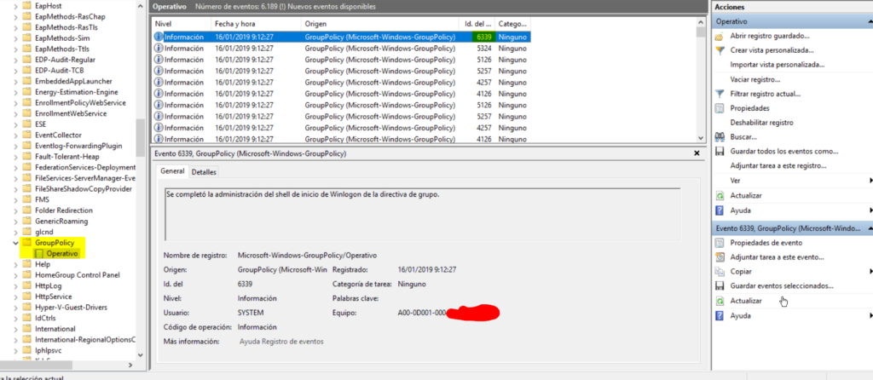Expand the Help folder in tree
Image resolution: width=873 pixels, height=380 pixels.
click(19, 265)
